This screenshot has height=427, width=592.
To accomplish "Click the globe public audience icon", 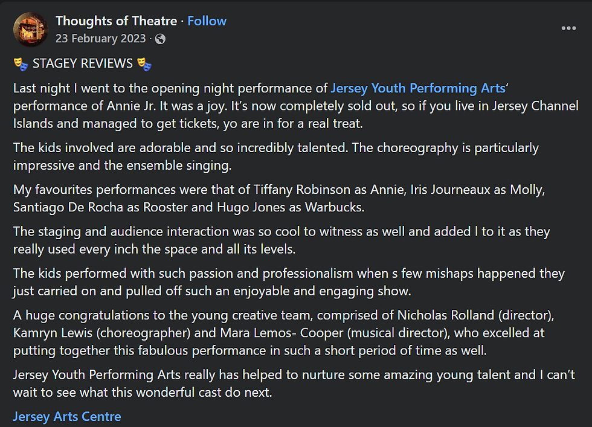I will [160, 39].
